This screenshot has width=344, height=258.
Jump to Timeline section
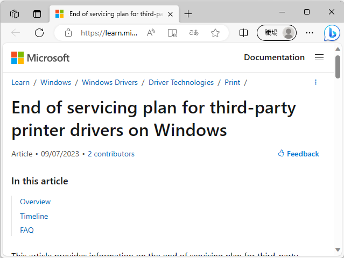[x=34, y=216]
